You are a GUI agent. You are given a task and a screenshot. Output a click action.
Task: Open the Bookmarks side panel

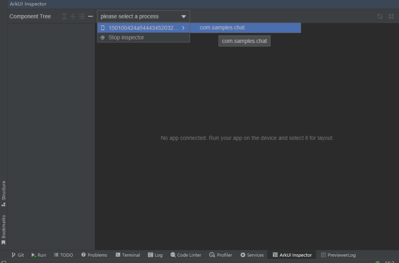point(3,230)
